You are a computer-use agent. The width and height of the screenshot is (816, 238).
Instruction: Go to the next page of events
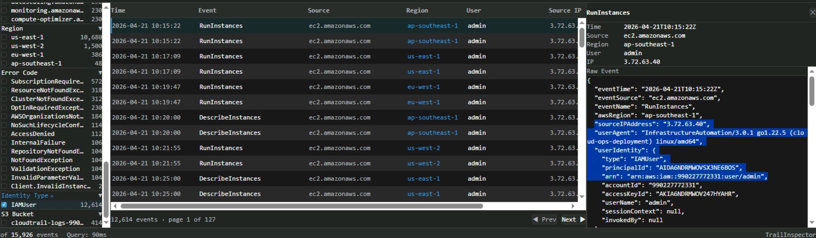573,220
